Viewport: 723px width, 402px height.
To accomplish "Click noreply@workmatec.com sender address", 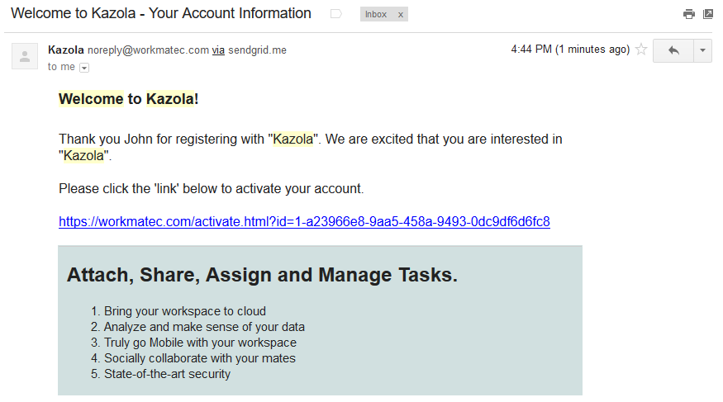I will click(148, 50).
